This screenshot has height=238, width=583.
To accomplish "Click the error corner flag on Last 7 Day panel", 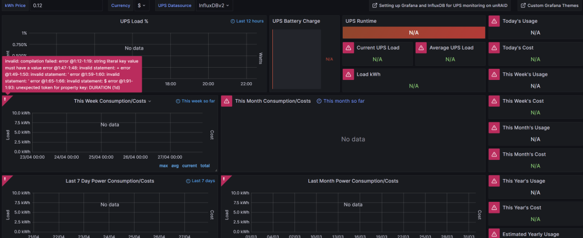I will point(5,179).
